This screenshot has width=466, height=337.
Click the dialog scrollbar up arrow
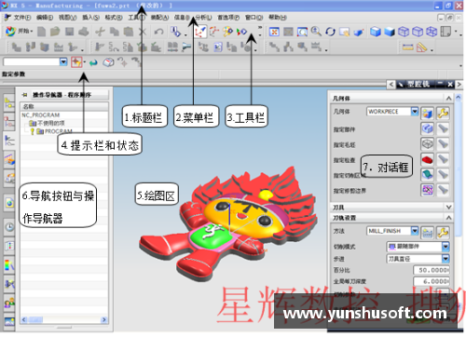(x=459, y=97)
